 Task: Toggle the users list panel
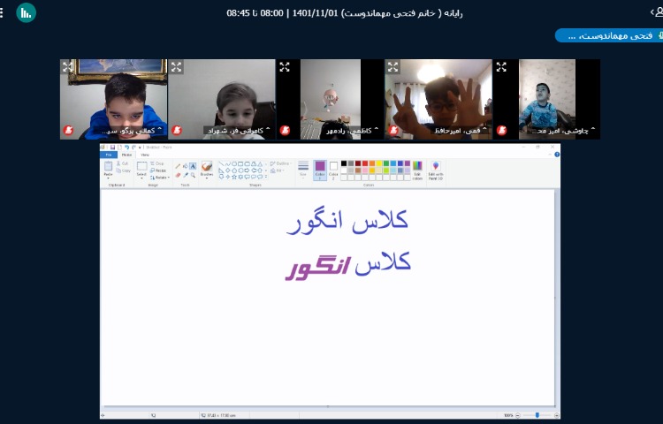coord(657,12)
